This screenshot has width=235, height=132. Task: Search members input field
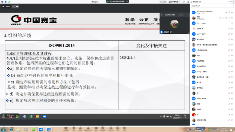(x=212, y=6)
